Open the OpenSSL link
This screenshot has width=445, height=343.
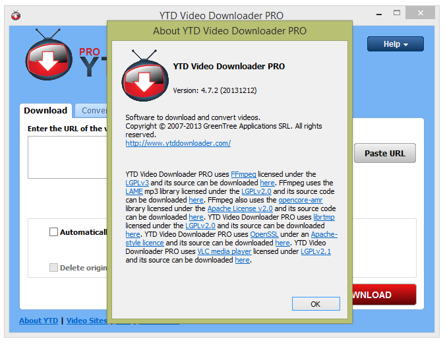pos(264,234)
